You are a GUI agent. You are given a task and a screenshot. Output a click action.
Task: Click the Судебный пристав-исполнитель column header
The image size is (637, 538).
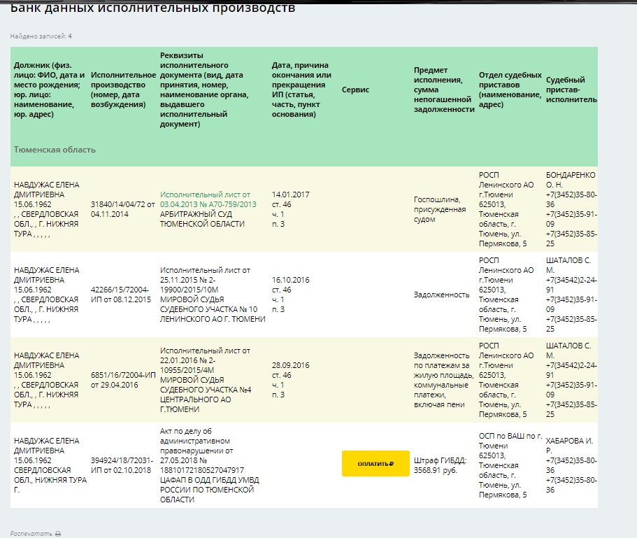pyautogui.click(x=571, y=90)
